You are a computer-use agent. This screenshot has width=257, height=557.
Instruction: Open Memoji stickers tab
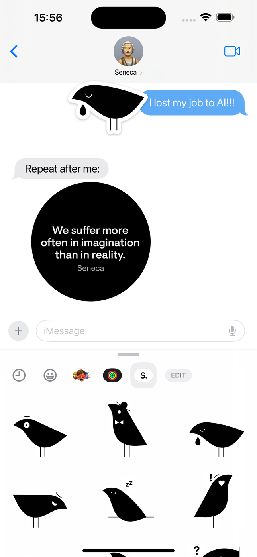[x=81, y=375]
